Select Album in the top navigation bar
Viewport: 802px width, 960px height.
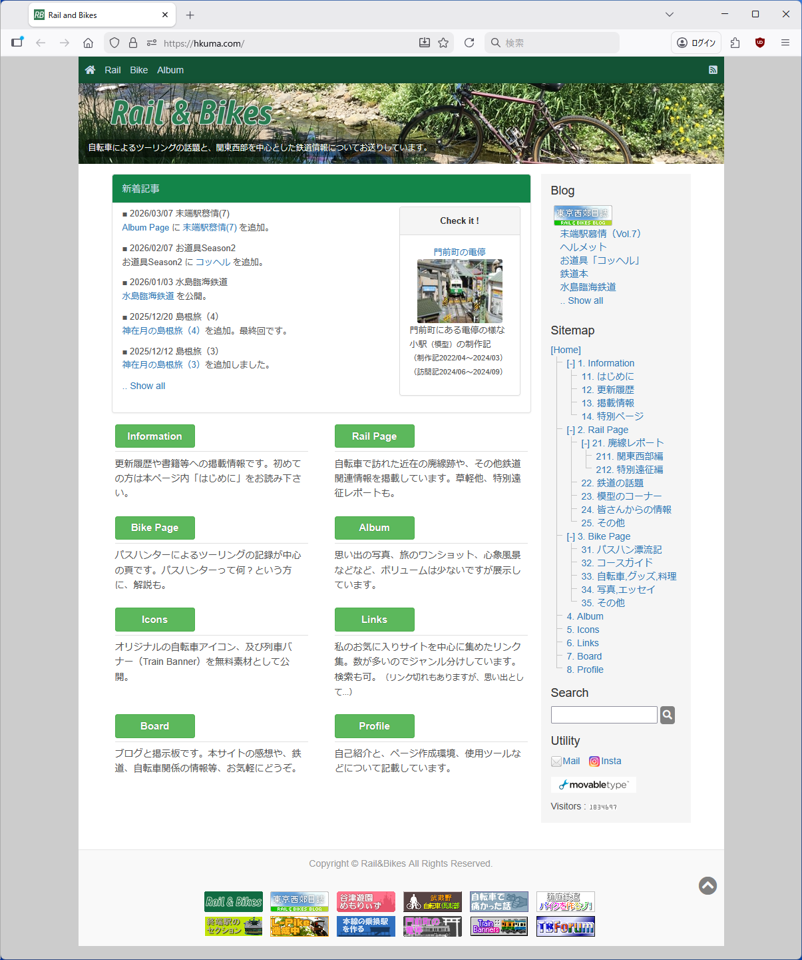[x=170, y=70]
